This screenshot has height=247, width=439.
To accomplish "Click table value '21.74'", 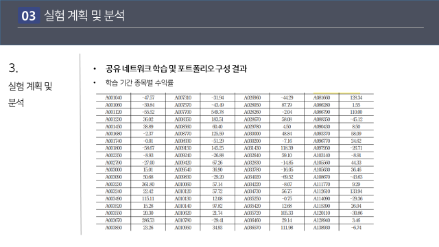I will tap(217, 213).
